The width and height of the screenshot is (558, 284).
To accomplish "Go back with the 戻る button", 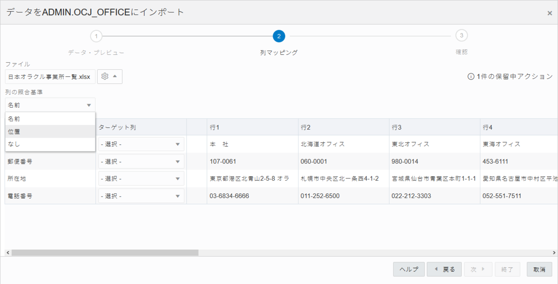I will (x=444, y=269).
